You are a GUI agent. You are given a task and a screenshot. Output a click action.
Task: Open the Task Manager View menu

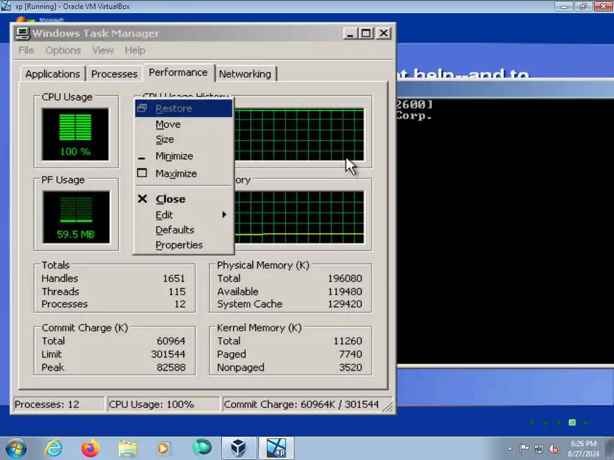coord(103,50)
